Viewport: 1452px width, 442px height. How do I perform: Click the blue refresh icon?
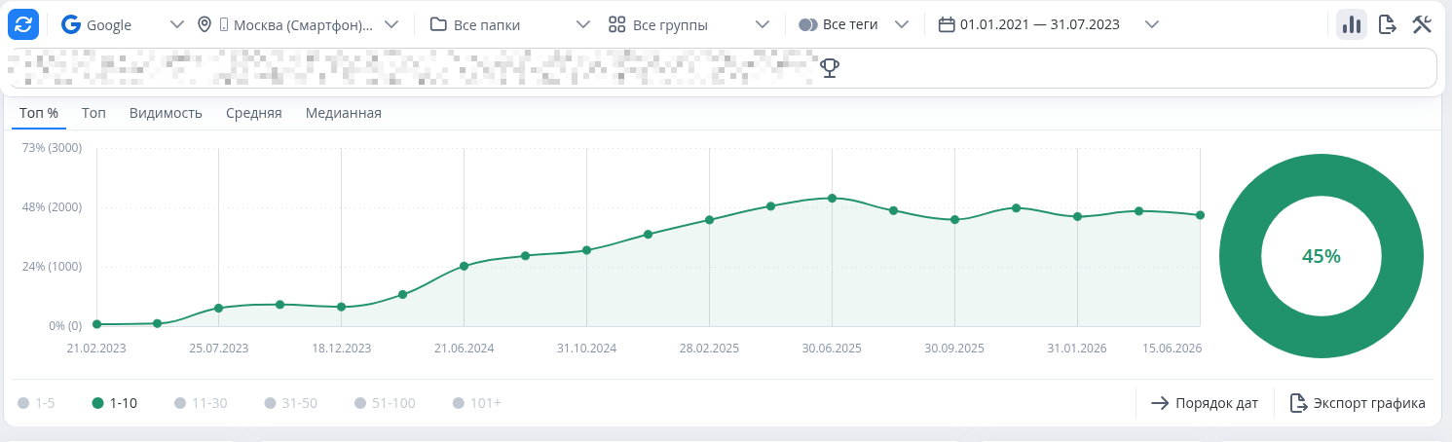coord(23,24)
